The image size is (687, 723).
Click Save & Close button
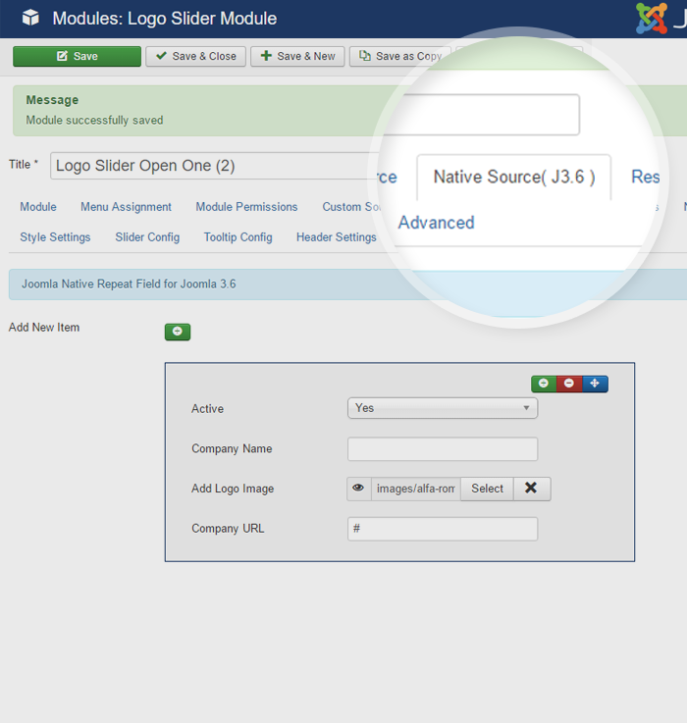tap(195, 56)
